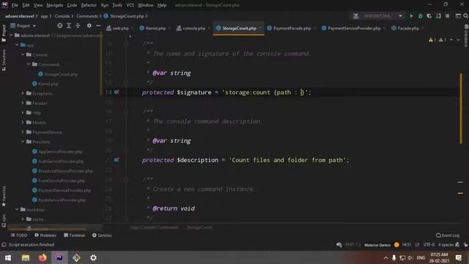469x264 pixels.
Task: Collapse the app folder in tree
Action: [x=17, y=45]
